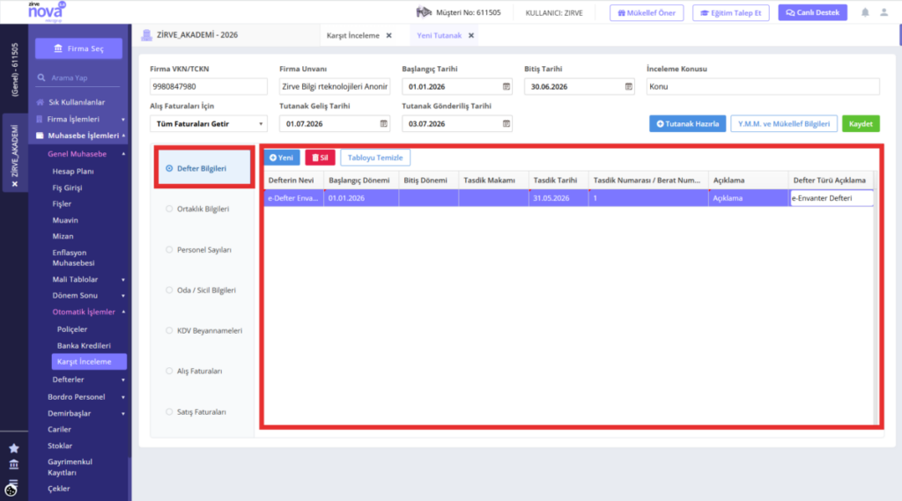The height and width of the screenshot is (501, 902).
Task: Click the company icon beside ZİRVE_AKADEMİ - 2026
Action: click(x=147, y=35)
